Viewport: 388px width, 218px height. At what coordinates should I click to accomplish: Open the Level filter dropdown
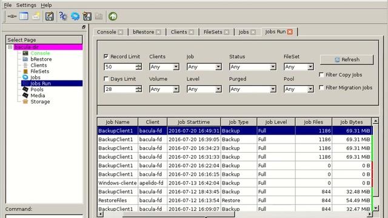pos(204,89)
